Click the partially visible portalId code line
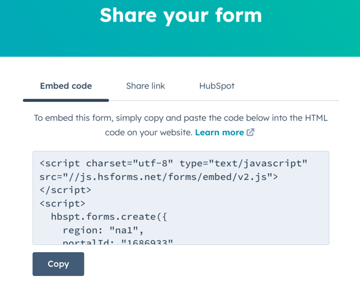Viewport: 360px width, 291px height. click(x=118, y=242)
